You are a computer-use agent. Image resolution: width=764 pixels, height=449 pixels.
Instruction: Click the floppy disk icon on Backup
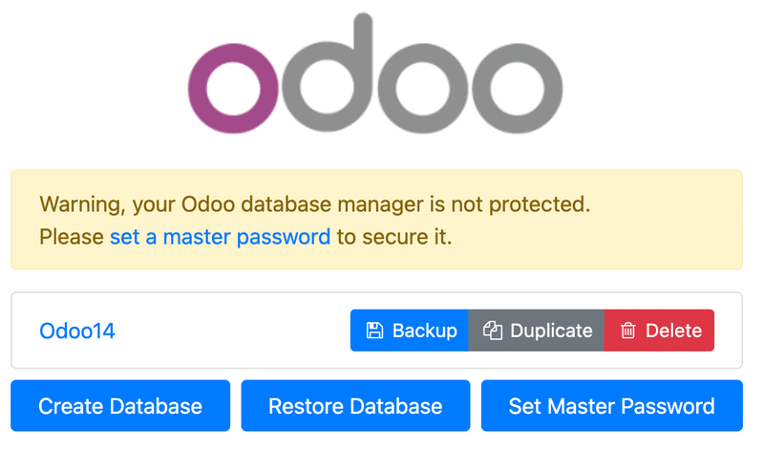click(x=374, y=331)
